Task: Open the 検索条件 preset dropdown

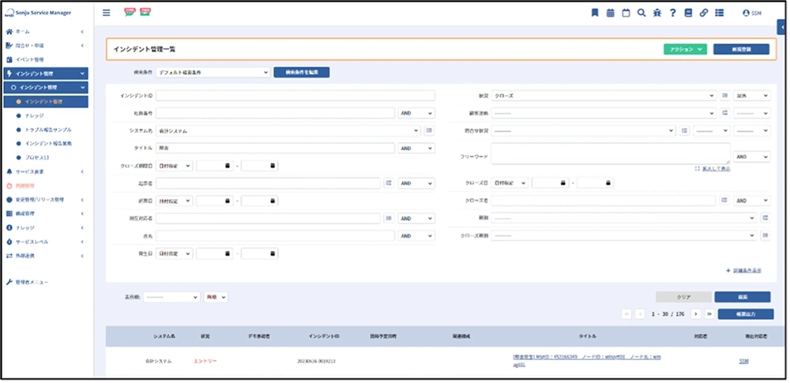Action: [213, 73]
